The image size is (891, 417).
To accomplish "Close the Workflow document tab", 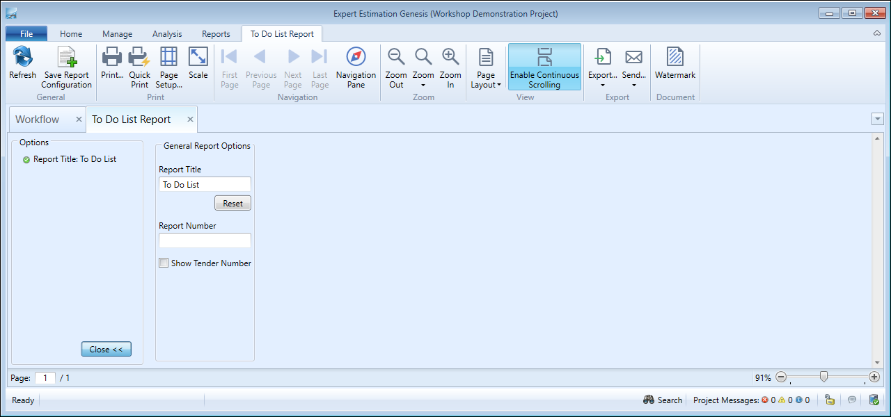I will click(79, 120).
